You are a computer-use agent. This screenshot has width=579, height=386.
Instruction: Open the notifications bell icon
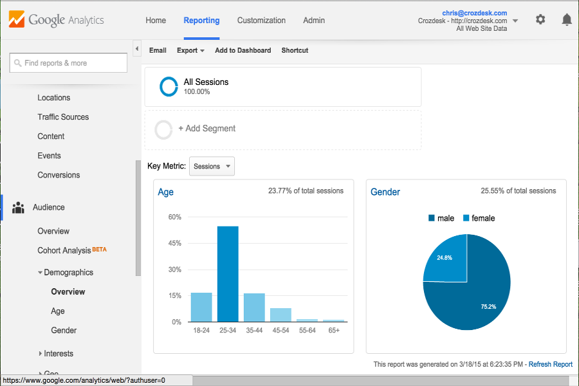[567, 19]
